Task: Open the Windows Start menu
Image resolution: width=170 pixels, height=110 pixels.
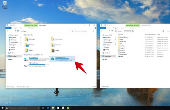Action: point(2,108)
